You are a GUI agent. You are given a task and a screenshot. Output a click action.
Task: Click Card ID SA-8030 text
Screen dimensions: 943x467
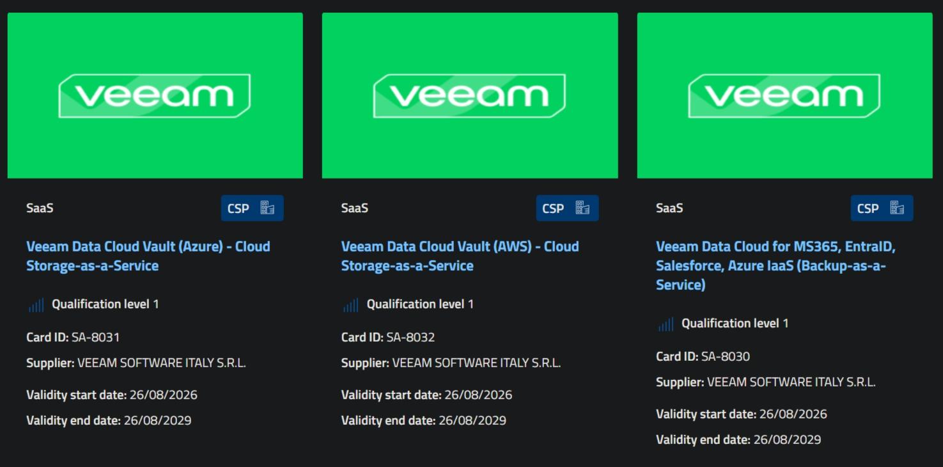pos(703,356)
